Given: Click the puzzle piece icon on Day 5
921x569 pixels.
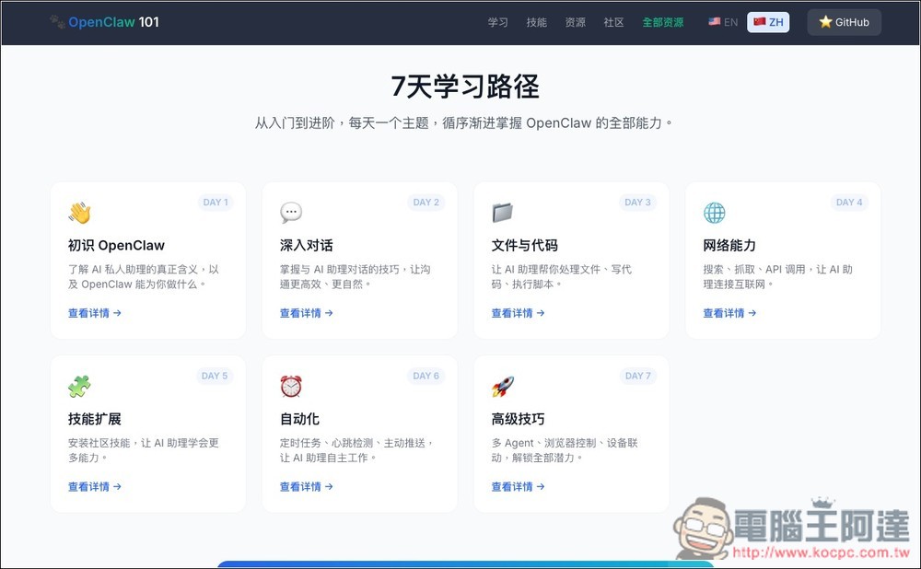Looking at the screenshot, I should click(x=78, y=386).
